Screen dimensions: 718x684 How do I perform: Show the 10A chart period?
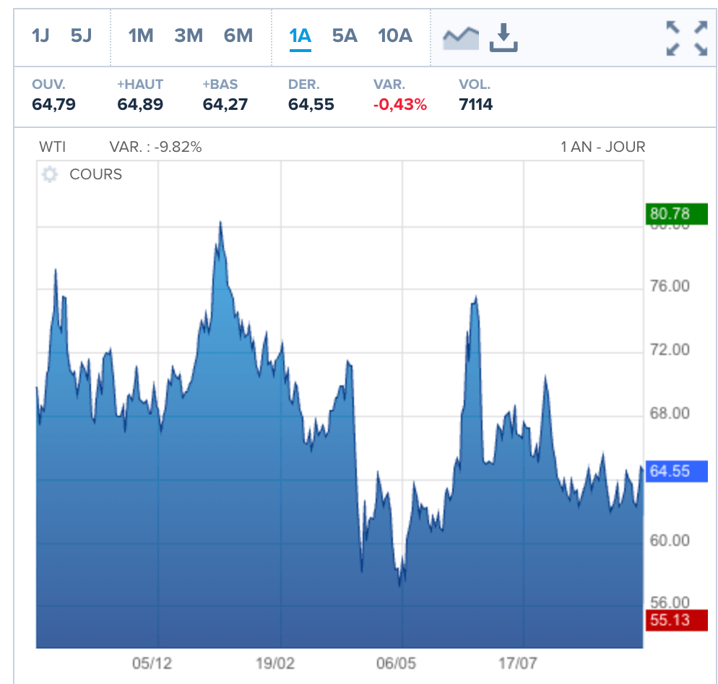tap(395, 35)
